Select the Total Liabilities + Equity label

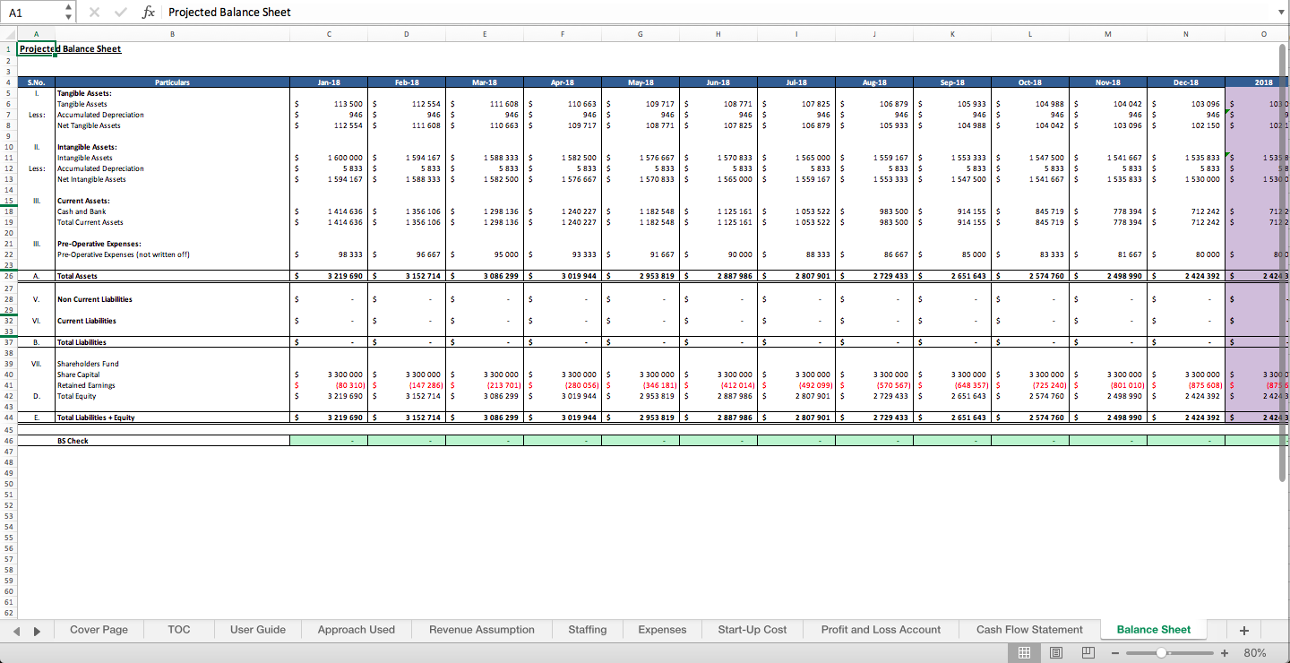(x=172, y=418)
